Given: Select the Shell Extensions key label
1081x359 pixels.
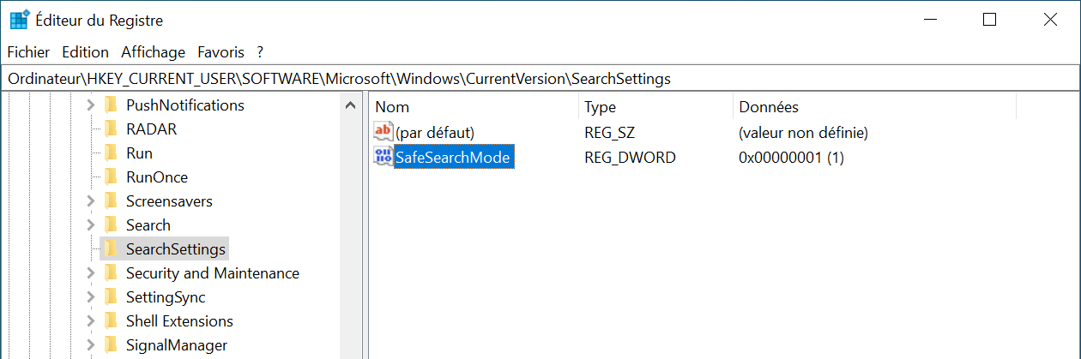Looking at the screenshot, I should 179,321.
